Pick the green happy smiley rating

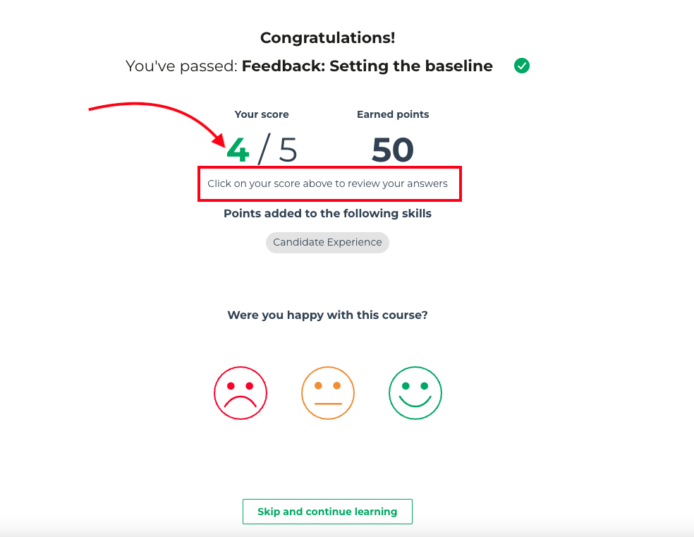point(415,393)
